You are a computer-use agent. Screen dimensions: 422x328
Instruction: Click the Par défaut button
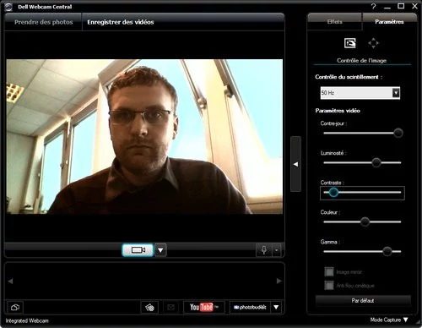click(x=363, y=301)
